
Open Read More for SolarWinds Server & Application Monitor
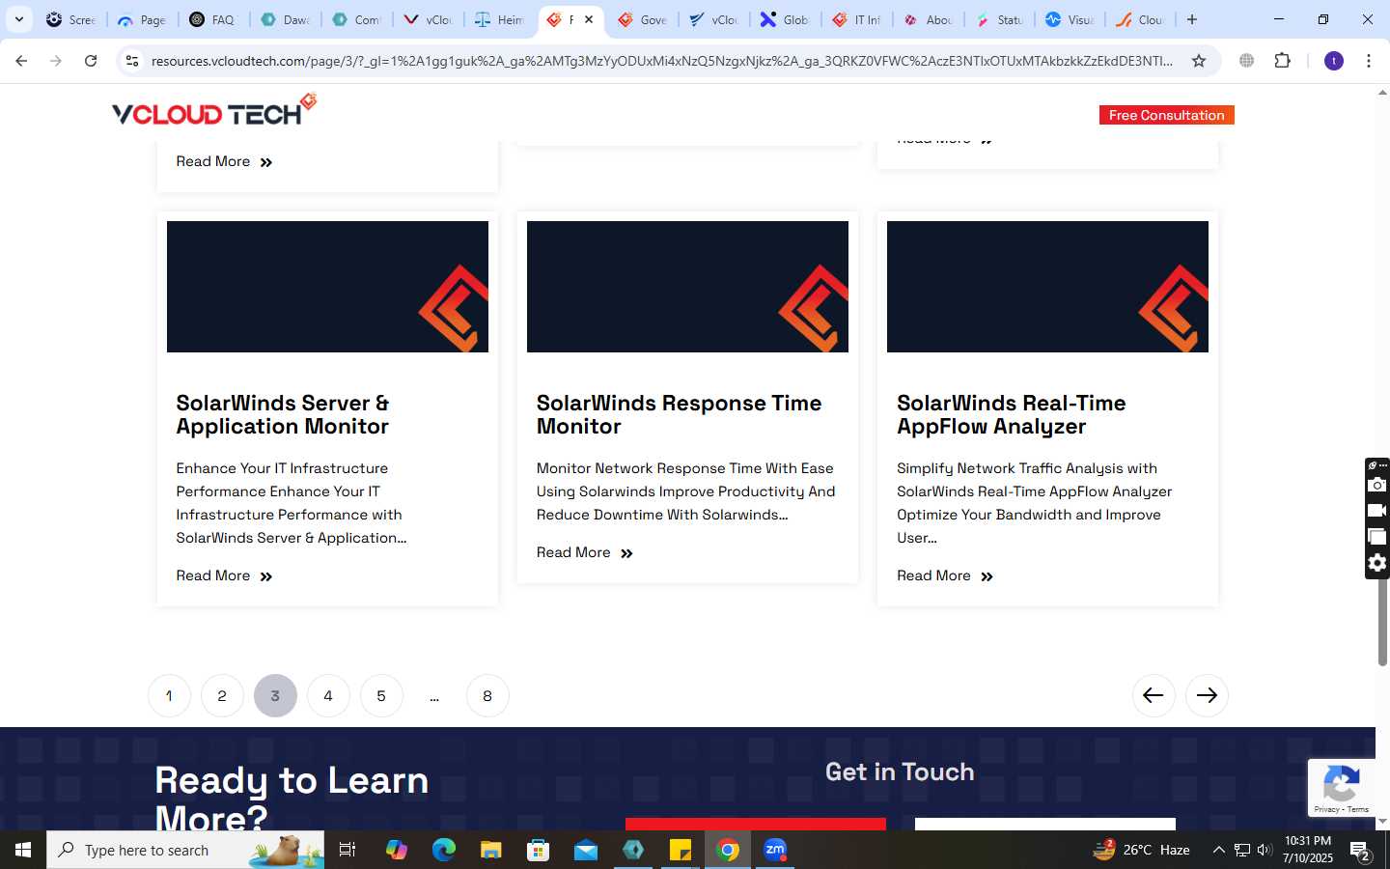point(224,575)
